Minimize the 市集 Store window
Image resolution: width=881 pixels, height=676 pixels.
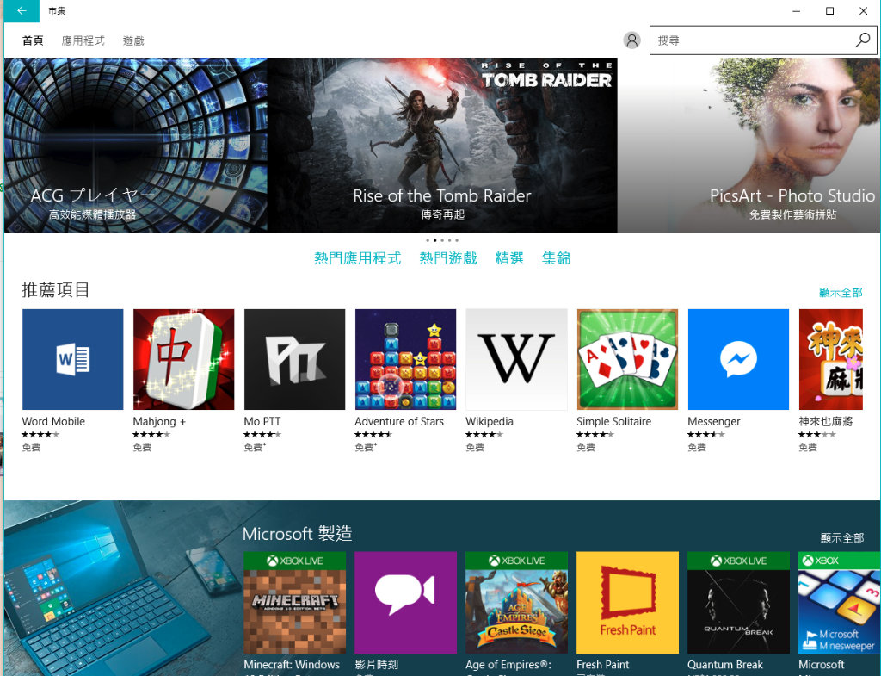click(796, 10)
